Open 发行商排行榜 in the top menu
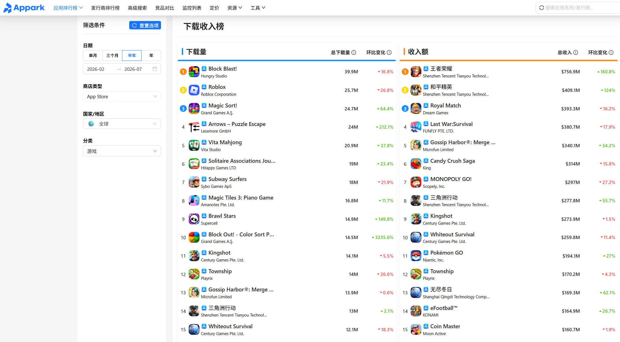Image resolution: width=620 pixels, height=342 pixels. [105, 8]
